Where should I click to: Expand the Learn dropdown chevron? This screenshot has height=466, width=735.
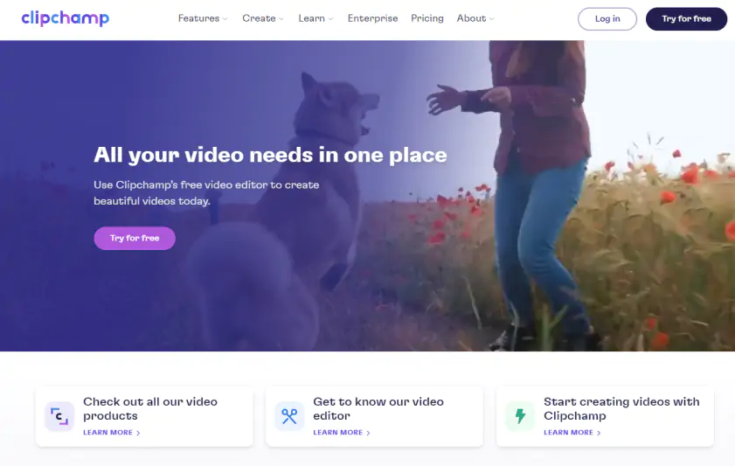330,19
